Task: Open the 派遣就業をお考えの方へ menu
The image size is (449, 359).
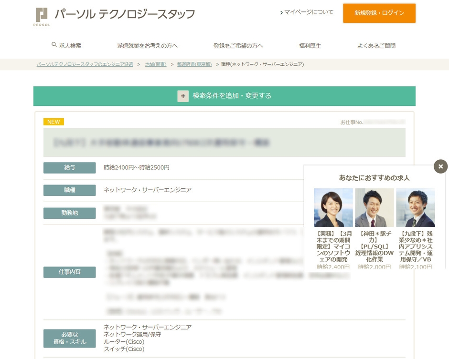Action: pos(147,46)
